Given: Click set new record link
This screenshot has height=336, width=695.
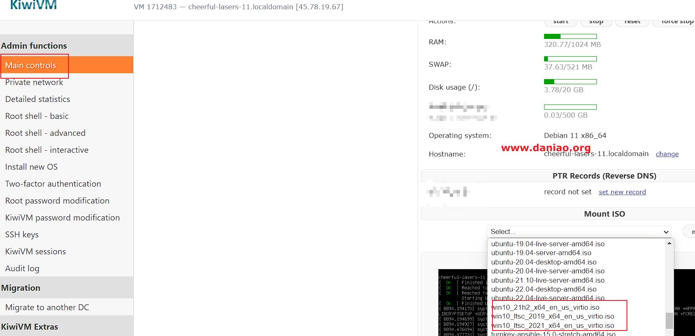Looking at the screenshot, I should pyautogui.click(x=622, y=192).
